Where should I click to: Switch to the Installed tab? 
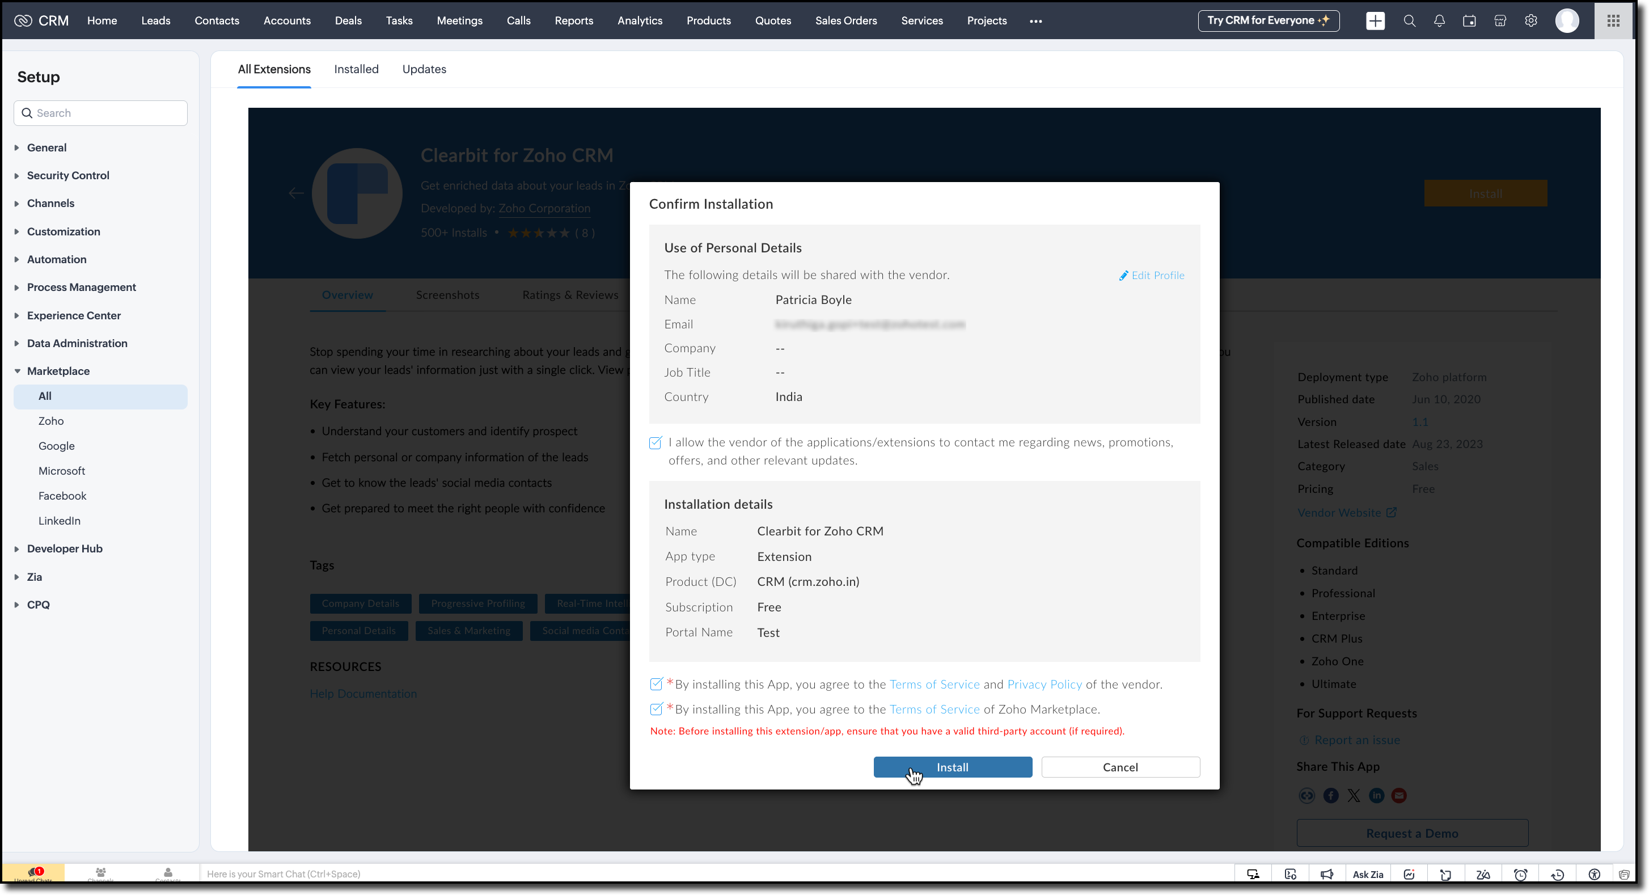pos(356,69)
